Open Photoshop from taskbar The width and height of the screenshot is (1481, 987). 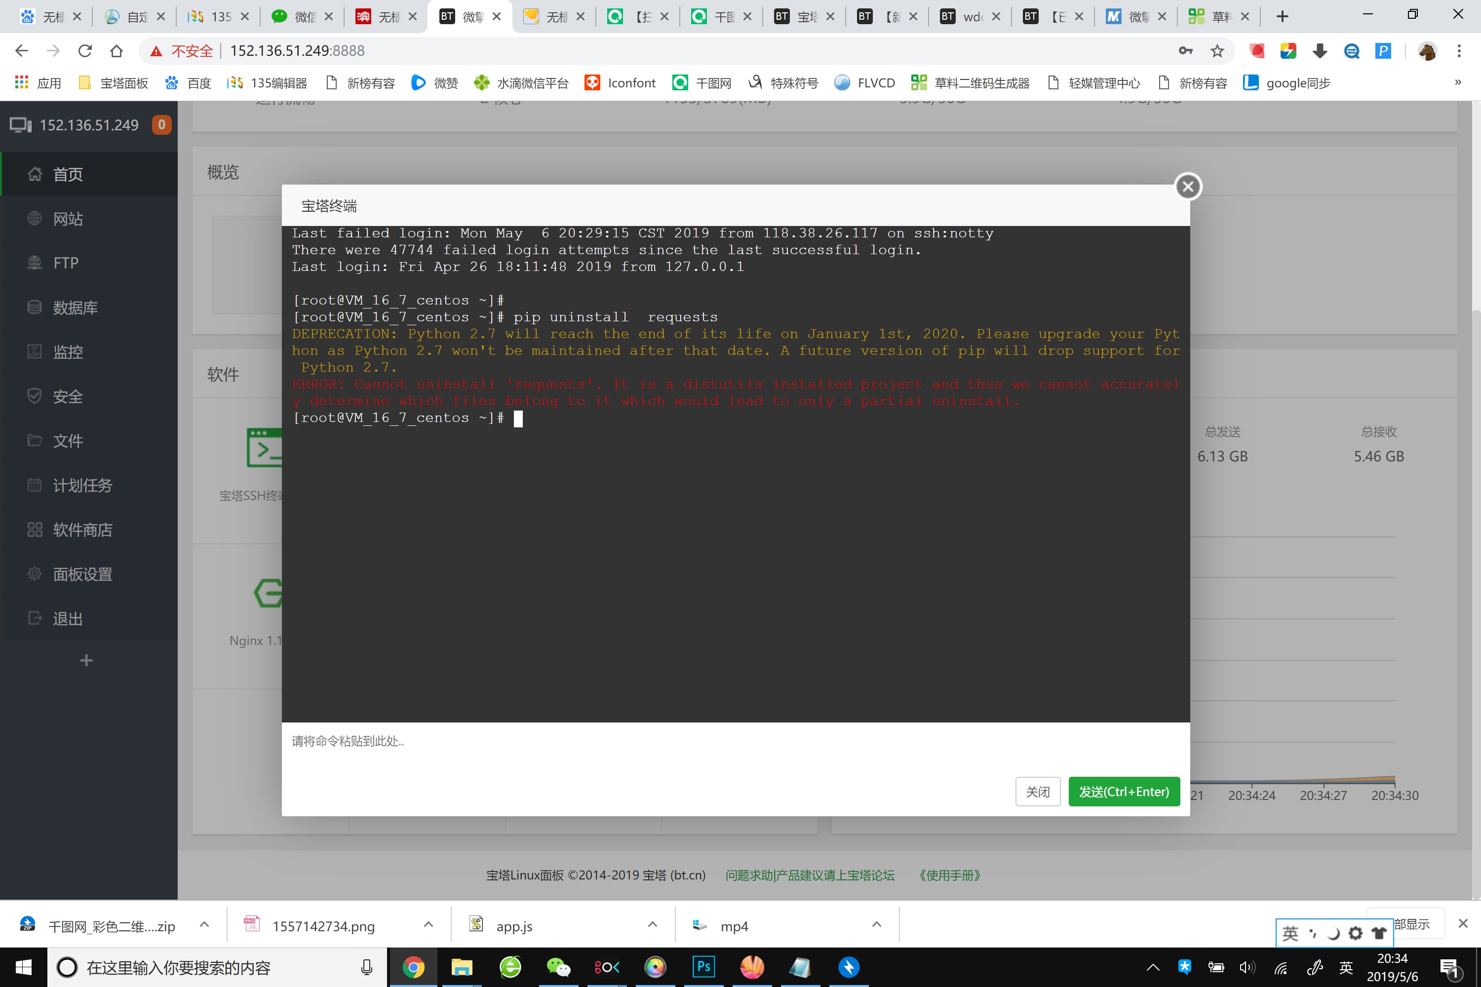pos(703,967)
